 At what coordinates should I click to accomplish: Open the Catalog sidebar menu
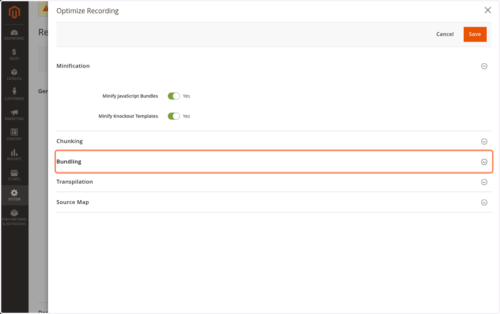[x=14, y=75]
